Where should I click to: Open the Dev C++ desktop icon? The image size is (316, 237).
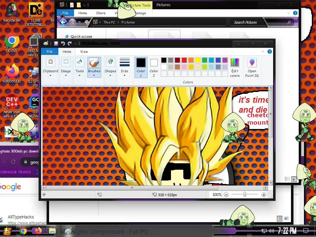(12, 106)
